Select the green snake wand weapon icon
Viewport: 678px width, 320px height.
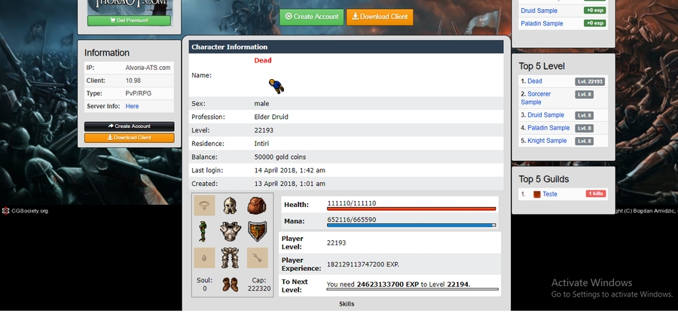[204, 232]
